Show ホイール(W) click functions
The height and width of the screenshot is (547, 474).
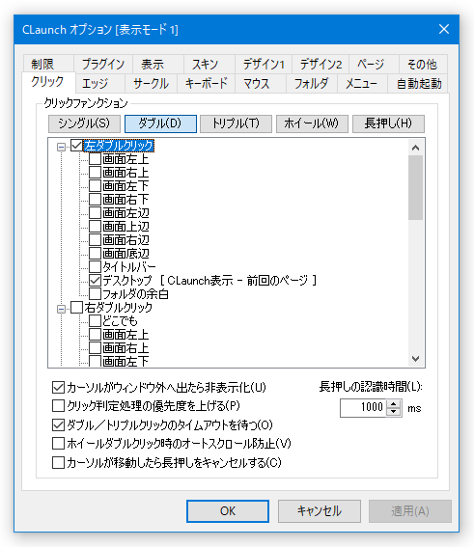(312, 123)
